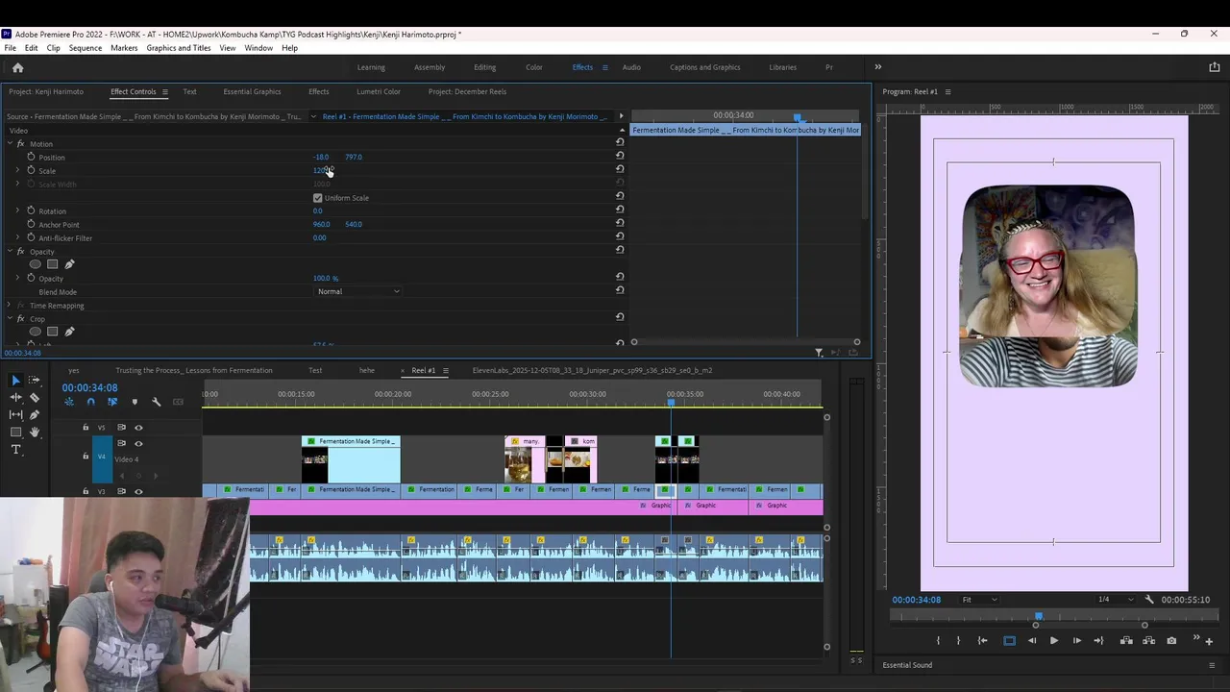Select the Rectangle tool
Viewport: 1230px width, 692px height.
[x=15, y=432]
